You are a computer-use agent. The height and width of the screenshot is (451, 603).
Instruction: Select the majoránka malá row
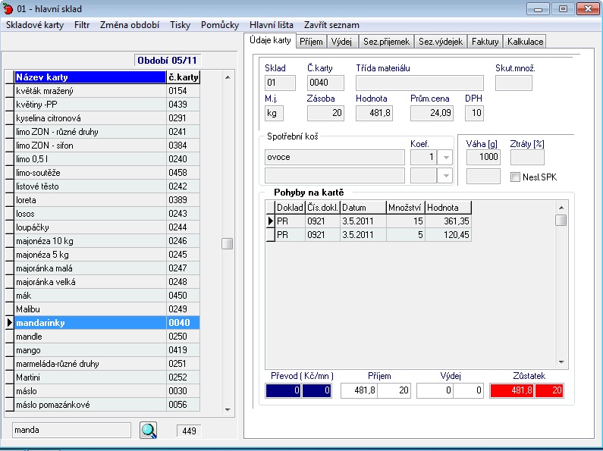tap(107, 268)
